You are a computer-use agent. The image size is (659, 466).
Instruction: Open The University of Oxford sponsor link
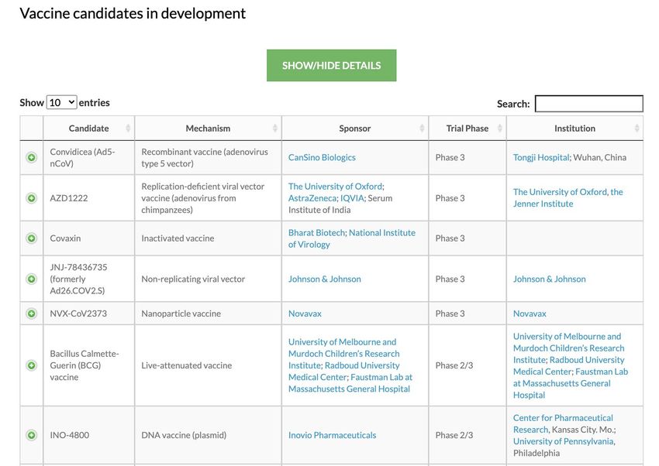pos(336,187)
